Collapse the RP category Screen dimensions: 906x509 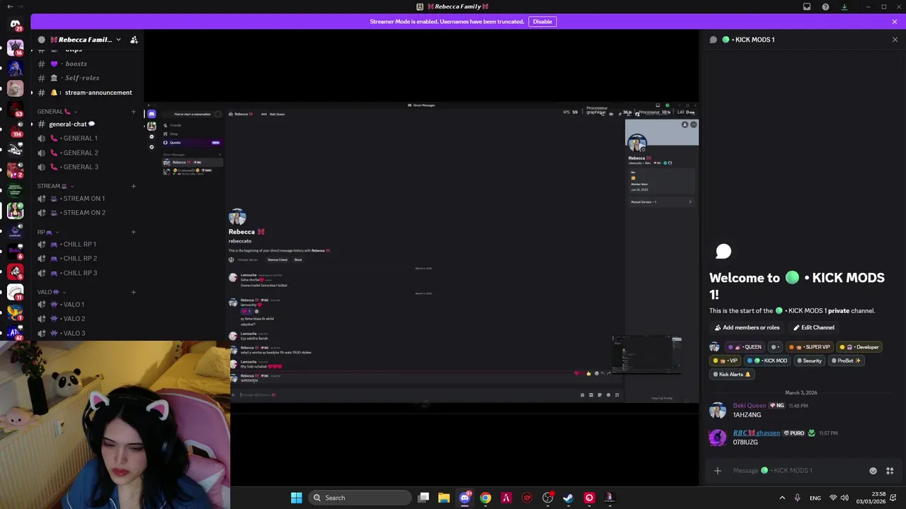click(47, 232)
